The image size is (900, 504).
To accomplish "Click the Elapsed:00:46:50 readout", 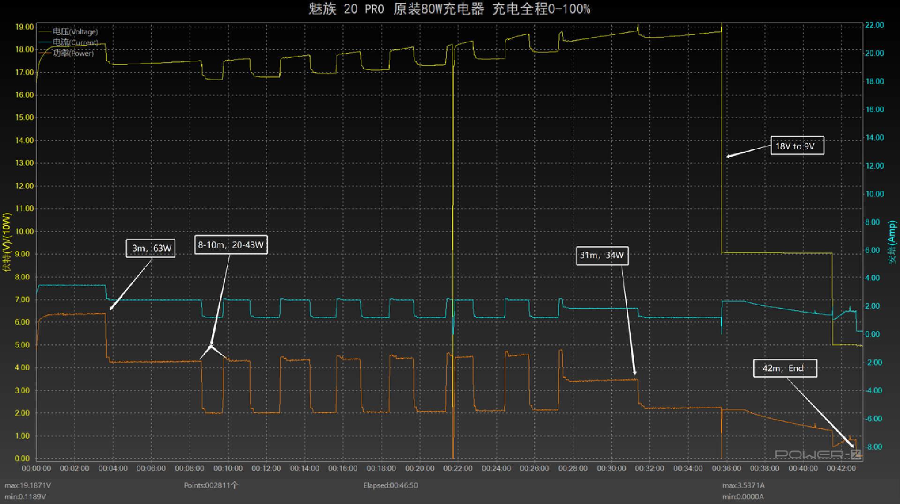I will tap(390, 485).
